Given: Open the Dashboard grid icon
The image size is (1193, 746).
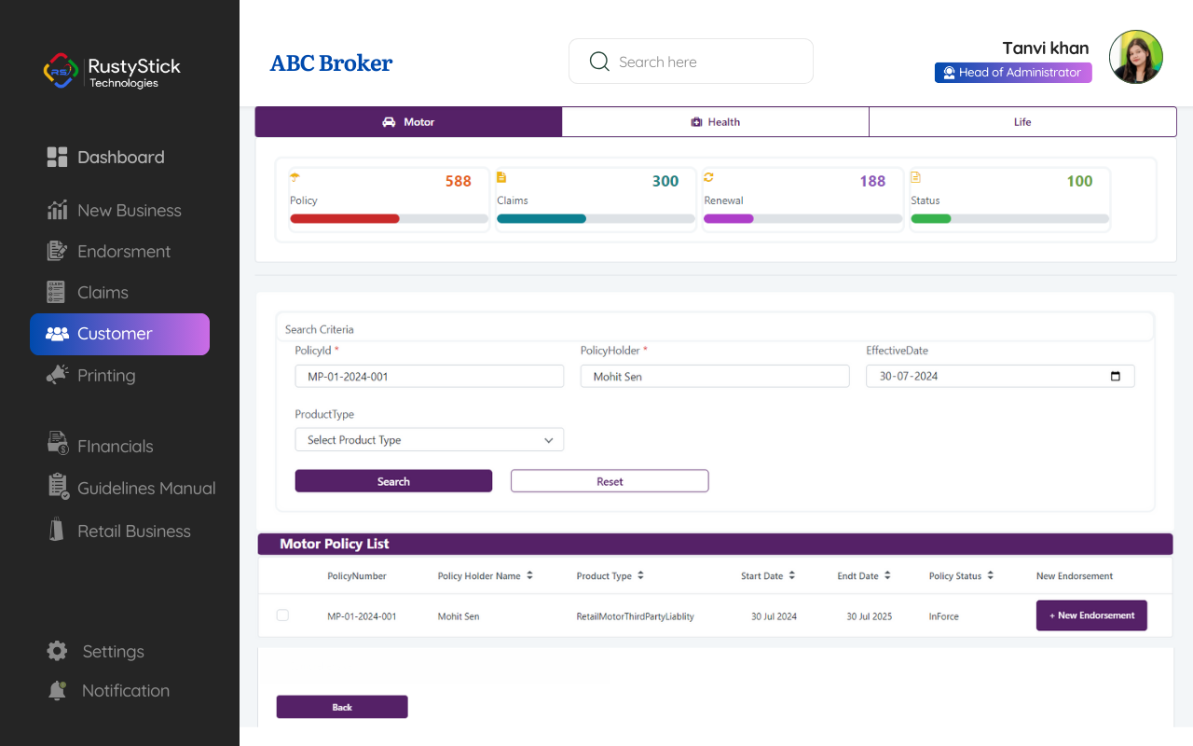Looking at the screenshot, I should 57,158.
